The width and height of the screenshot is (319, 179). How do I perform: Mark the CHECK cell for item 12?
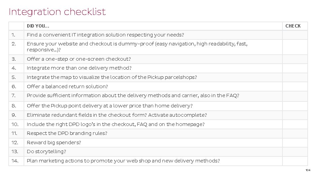(x=295, y=143)
